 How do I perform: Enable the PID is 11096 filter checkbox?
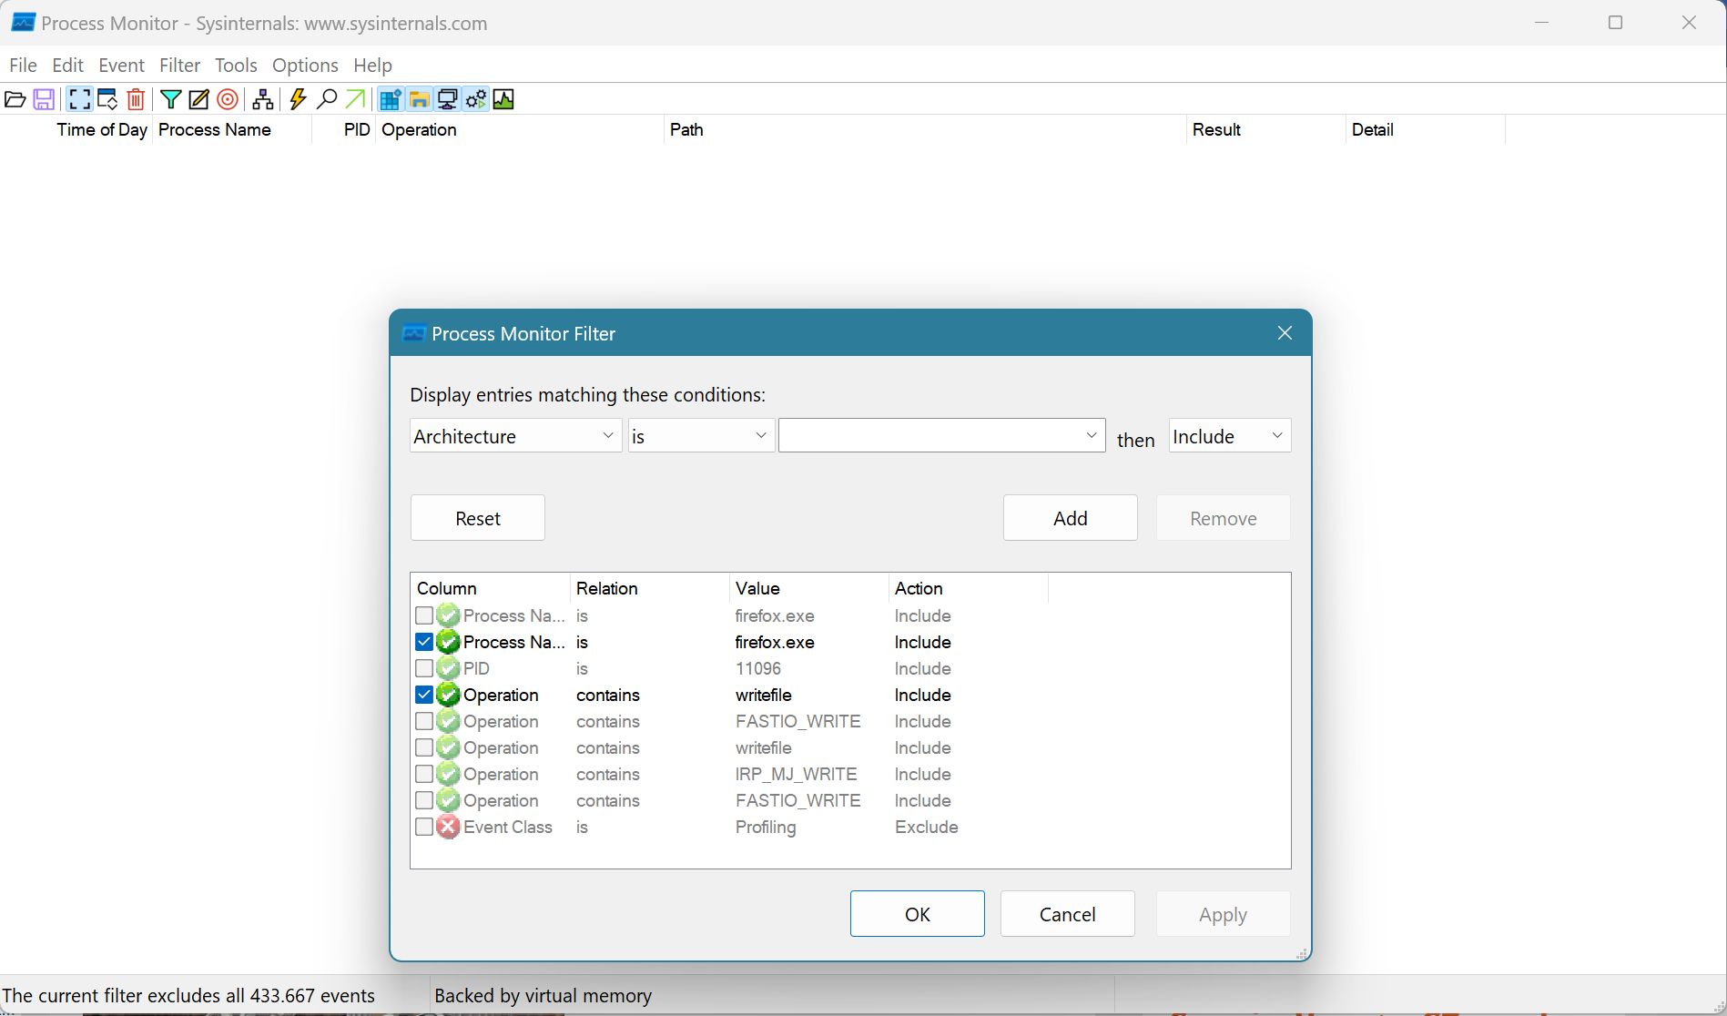point(424,668)
